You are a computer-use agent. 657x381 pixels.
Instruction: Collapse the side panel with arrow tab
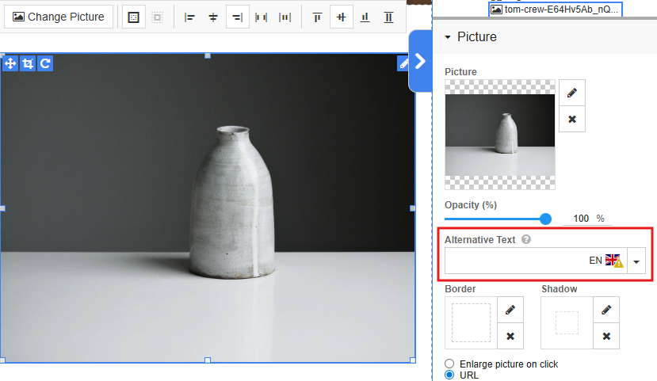[x=420, y=62]
